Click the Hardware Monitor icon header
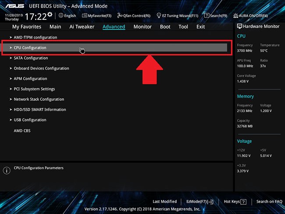Viewport: 285px width, 214px height. [x=239, y=26]
